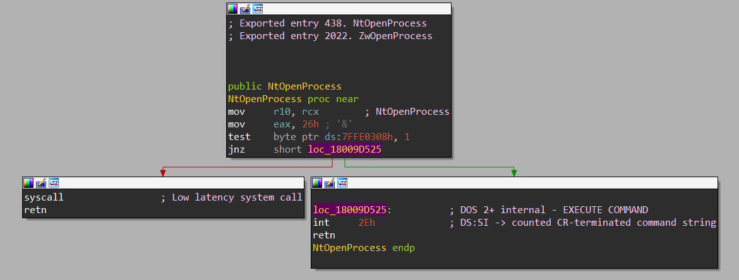Click the edit-name pencil icon on the NtOpenProcess proc node

[245, 9]
